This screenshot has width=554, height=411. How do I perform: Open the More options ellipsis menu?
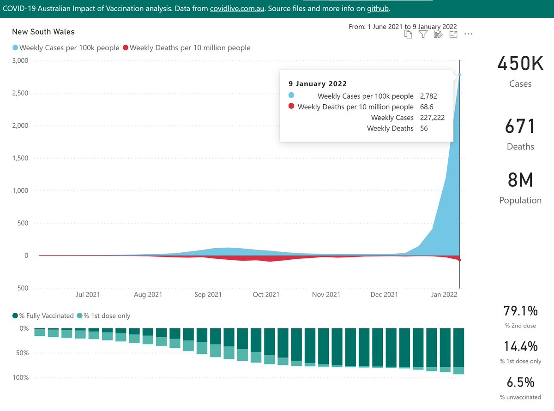point(469,35)
